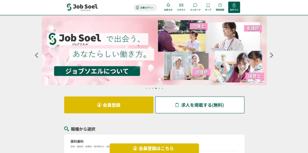Select the third carousel dot
The image size is (308, 153).
click(x=152, y=88)
